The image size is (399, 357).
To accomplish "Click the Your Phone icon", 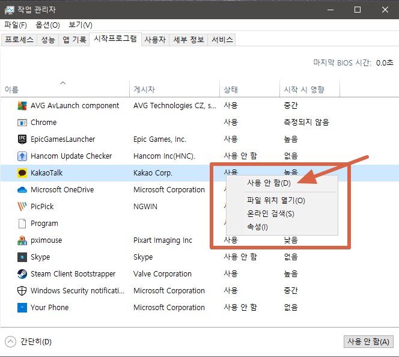I will (22, 307).
